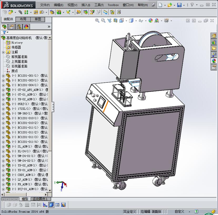Image resolution: width=218 pixels, height=215 pixels.
Task: Open the 文件(F) menu
Action: tap(45, 5)
